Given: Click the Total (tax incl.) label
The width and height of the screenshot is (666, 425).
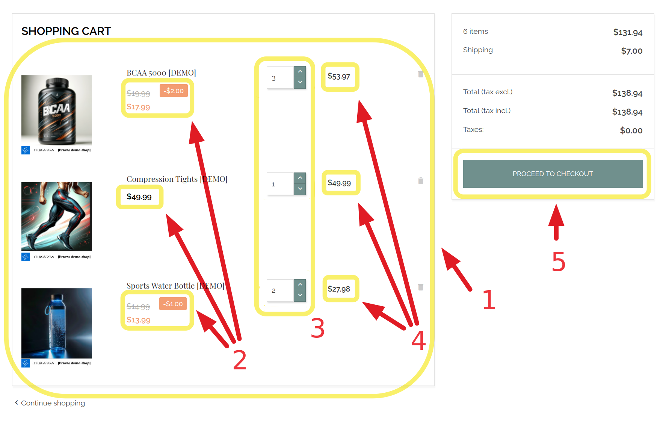Looking at the screenshot, I should 487,110.
